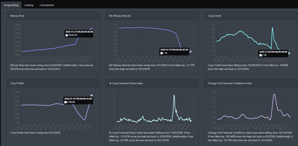Click the 1.50 y-axis label on M2 chart
This screenshot has width=298, height=146.
(x=115, y=25)
